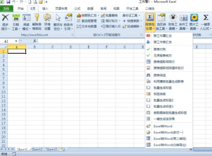
Task: Click the 图片工具 sunflower icon
Action: 194,18
